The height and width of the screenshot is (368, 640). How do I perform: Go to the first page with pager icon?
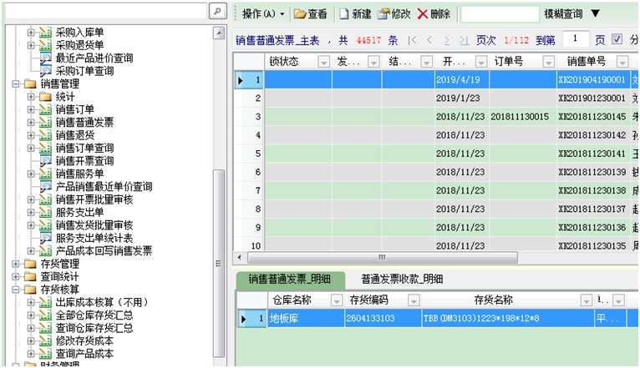tap(413, 40)
